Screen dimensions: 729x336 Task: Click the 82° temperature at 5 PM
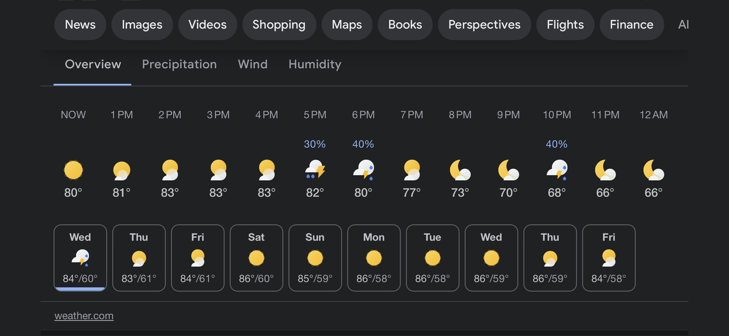(x=315, y=193)
